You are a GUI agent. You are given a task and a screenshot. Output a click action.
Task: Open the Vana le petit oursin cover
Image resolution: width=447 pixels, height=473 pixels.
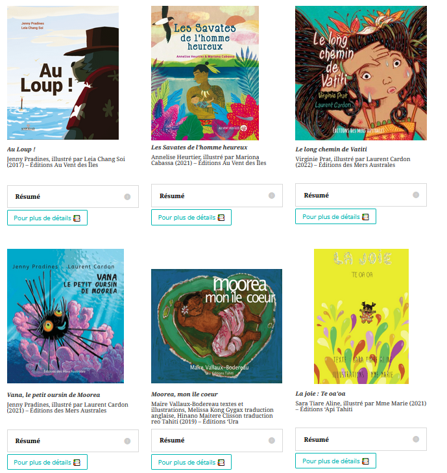click(x=66, y=316)
